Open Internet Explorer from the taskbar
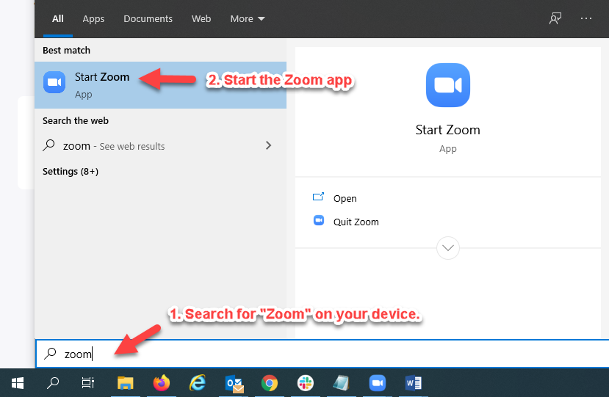The height and width of the screenshot is (397, 609). [198, 383]
